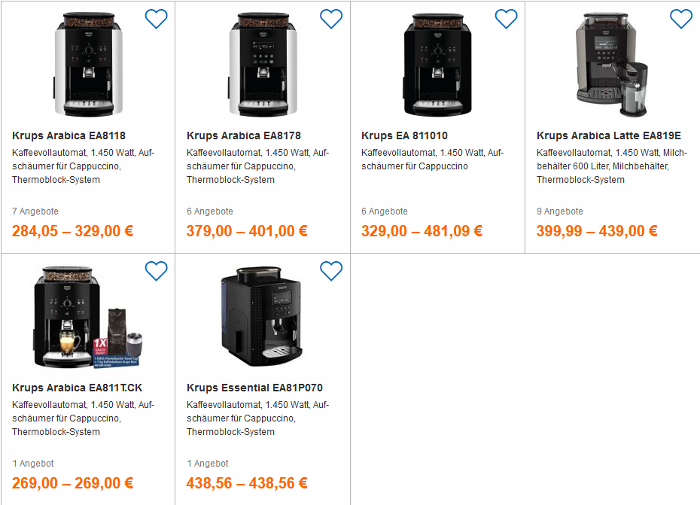Screen dimensions: 700x505
Task: View 7 Angebote for Arabica EA8118
Action: pyautogui.click(x=35, y=211)
